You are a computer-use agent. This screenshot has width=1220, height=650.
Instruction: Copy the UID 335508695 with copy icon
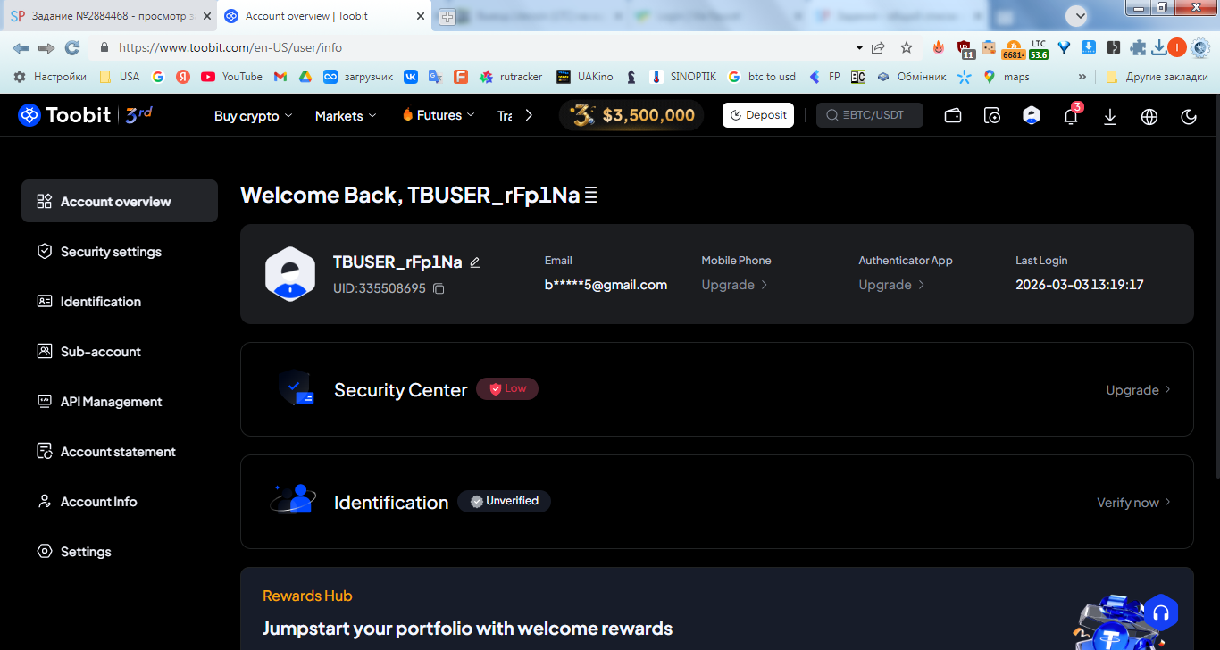pos(439,288)
